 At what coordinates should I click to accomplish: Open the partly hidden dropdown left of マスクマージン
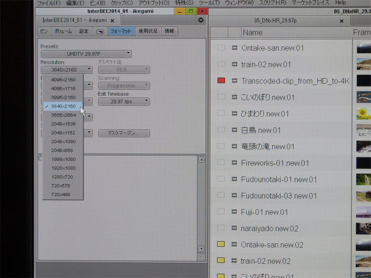(88, 133)
